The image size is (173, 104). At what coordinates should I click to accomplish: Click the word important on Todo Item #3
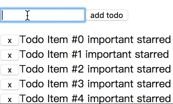pos(111,84)
